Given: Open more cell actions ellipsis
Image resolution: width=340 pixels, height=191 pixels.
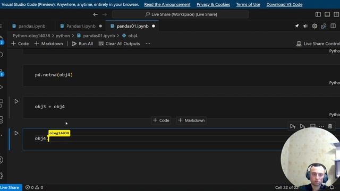Looking at the screenshot, I should point(321,126).
